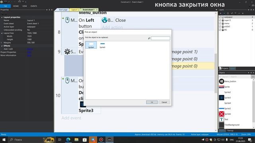
Task: Click the Objects panel filter button
Action: coord(253,77)
